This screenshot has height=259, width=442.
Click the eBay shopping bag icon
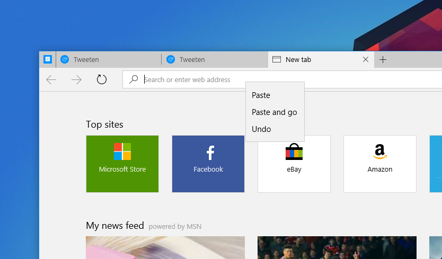click(294, 151)
